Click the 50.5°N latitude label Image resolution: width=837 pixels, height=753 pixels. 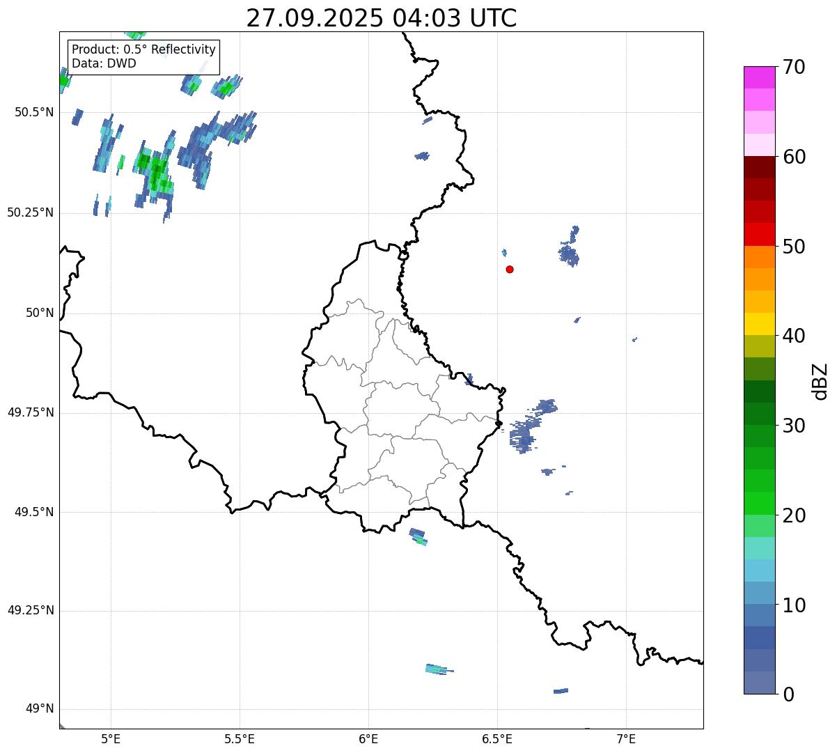pos(34,113)
